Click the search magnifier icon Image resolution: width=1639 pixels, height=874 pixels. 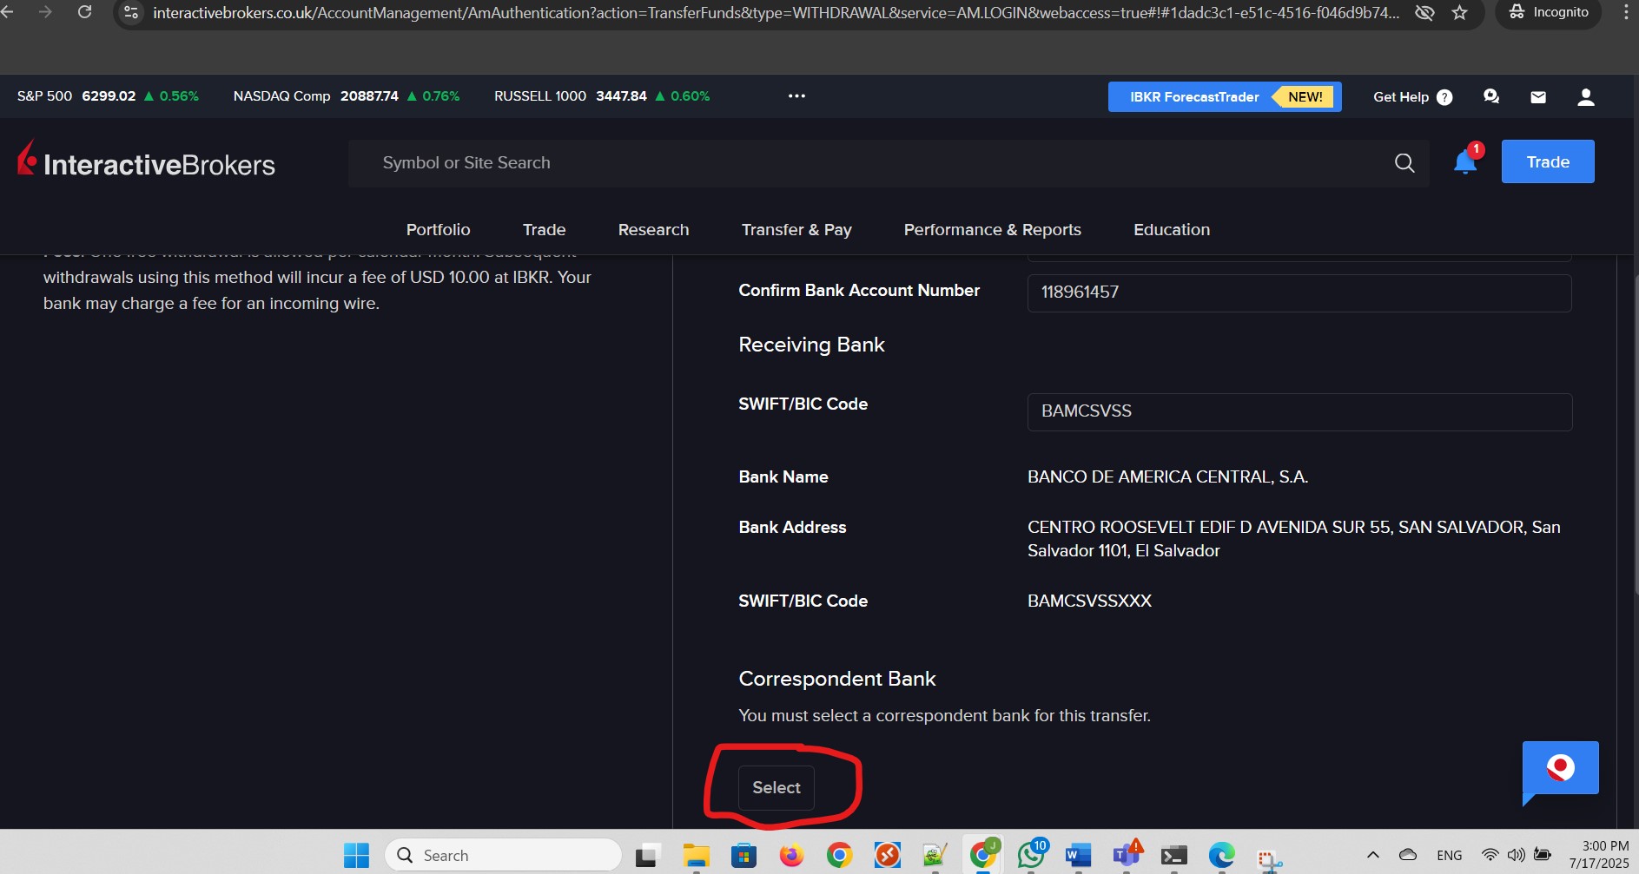click(1404, 162)
